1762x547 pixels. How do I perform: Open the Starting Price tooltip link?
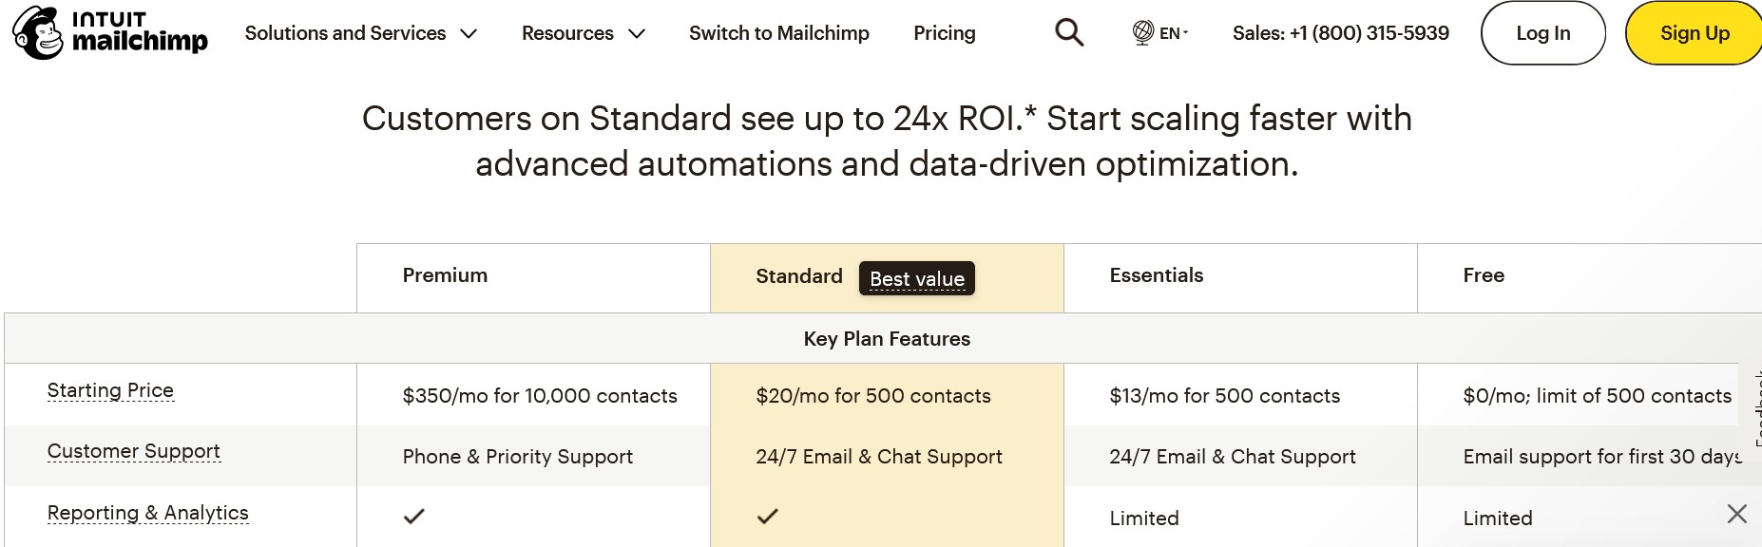coord(110,390)
